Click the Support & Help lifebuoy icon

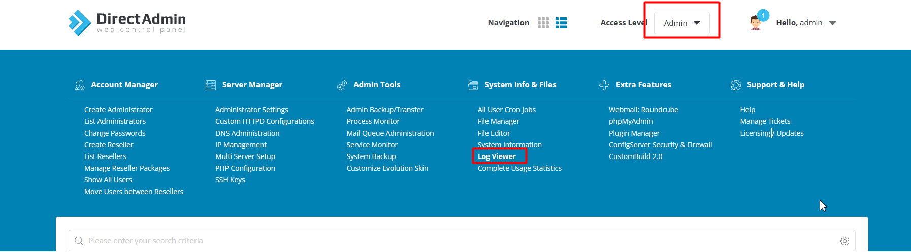[x=736, y=85]
